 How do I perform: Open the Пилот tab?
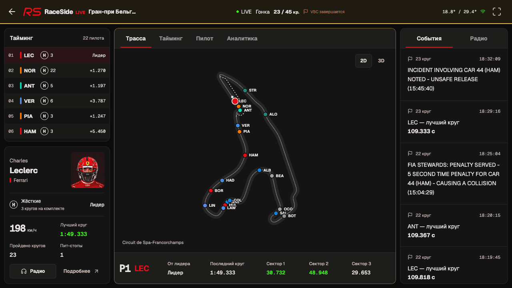pyautogui.click(x=205, y=38)
